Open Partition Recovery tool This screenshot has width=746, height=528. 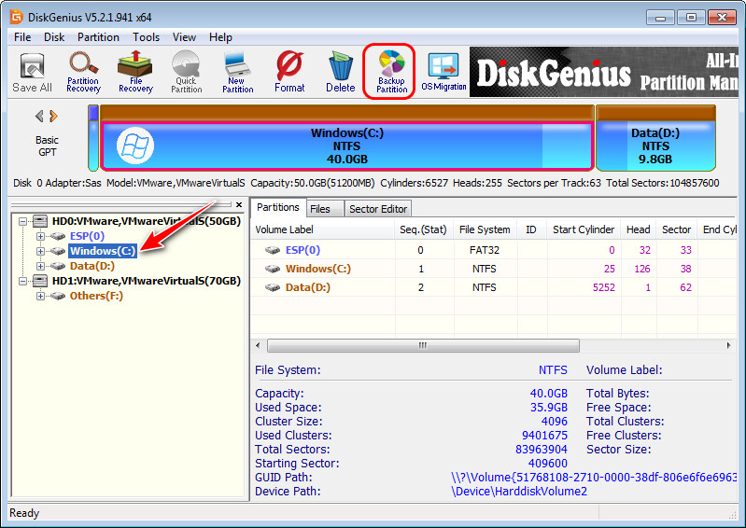[83, 72]
